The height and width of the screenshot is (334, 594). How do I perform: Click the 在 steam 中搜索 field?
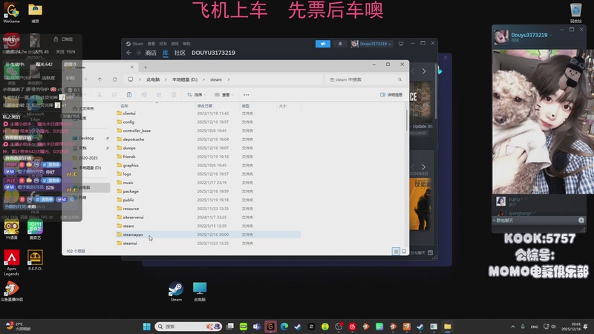point(365,79)
